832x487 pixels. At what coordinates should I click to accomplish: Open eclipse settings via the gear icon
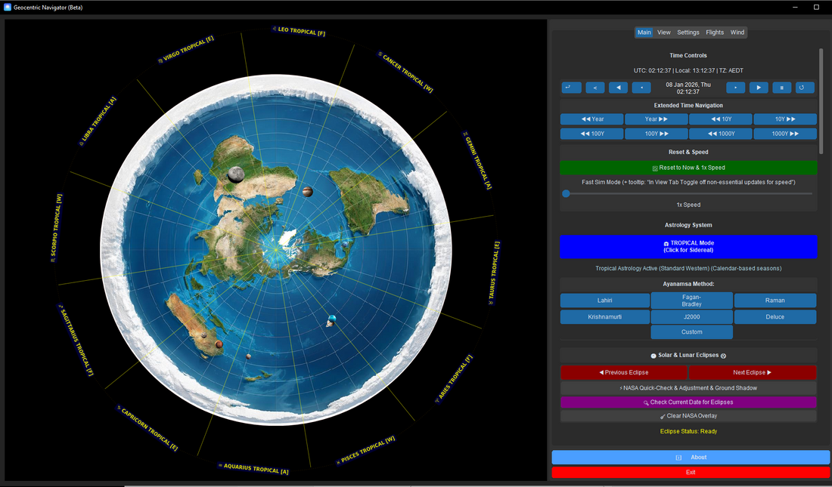(x=724, y=355)
